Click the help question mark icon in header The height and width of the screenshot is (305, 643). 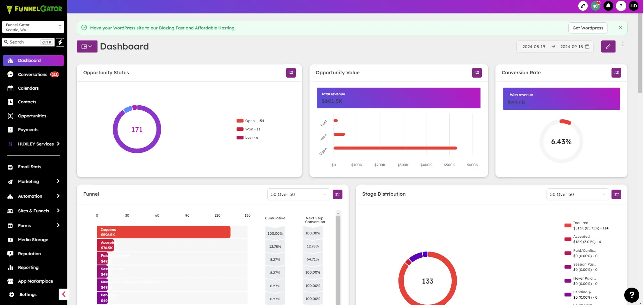pos(621,6)
